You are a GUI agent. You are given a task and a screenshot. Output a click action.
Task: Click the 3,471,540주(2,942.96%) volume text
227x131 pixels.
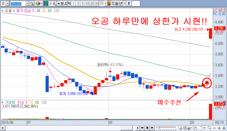tap(20, 106)
